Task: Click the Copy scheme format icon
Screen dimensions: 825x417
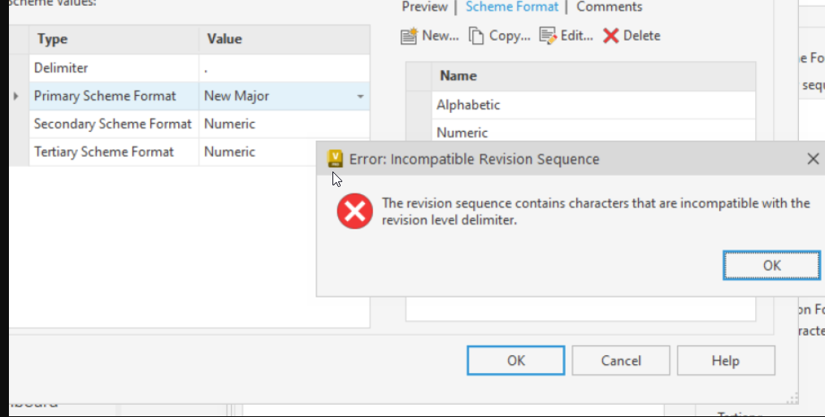Action: pos(475,36)
